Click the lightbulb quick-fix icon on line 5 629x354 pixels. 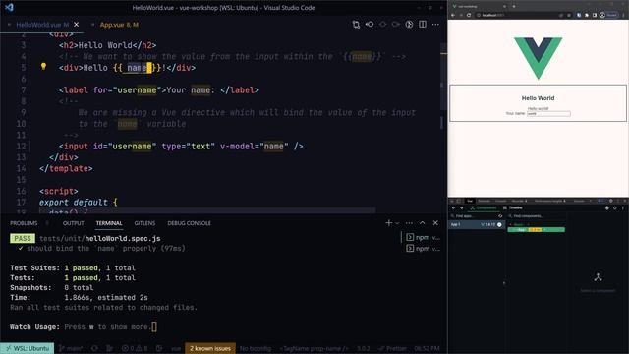[x=43, y=67]
